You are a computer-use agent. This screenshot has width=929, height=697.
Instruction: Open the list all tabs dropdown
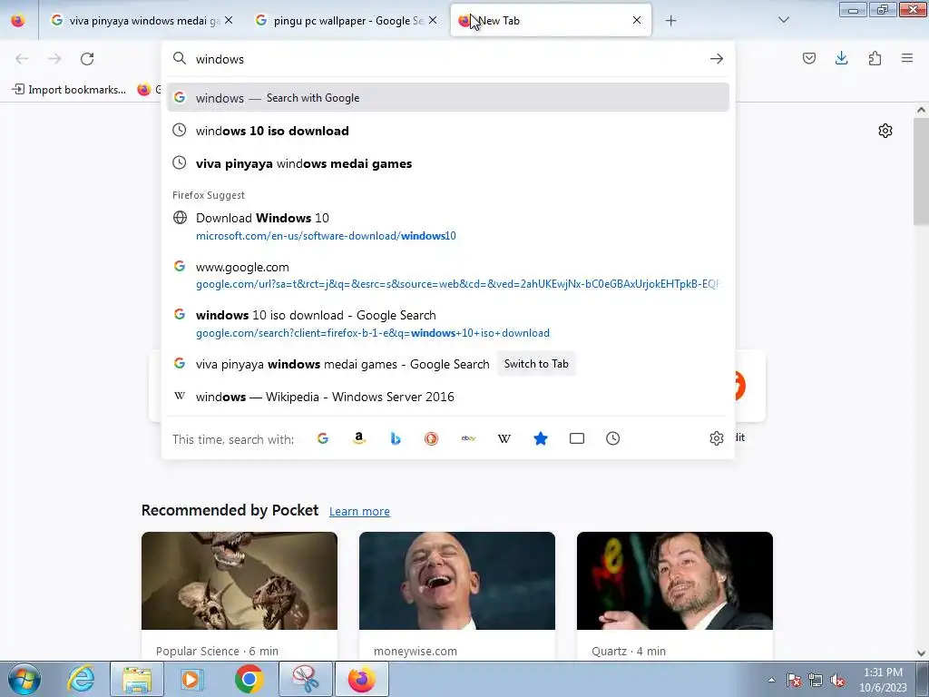click(x=783, y=20)
